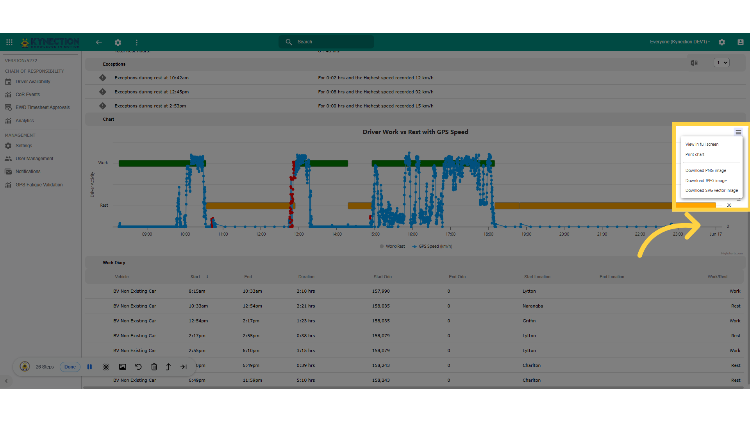Go back with the left arrow icon

(99, 42)
